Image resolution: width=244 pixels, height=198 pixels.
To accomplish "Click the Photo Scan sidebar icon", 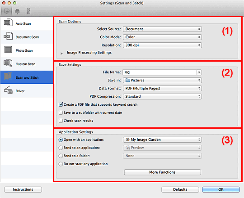I will point(8,49).
